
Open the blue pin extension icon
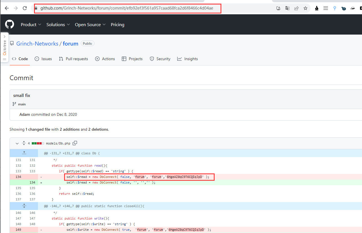tap(335, 8)
